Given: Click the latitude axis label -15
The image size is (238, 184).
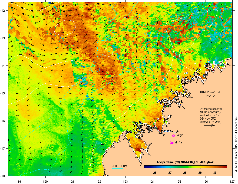Looking at the screenshot, I should [x=3, y=93].
